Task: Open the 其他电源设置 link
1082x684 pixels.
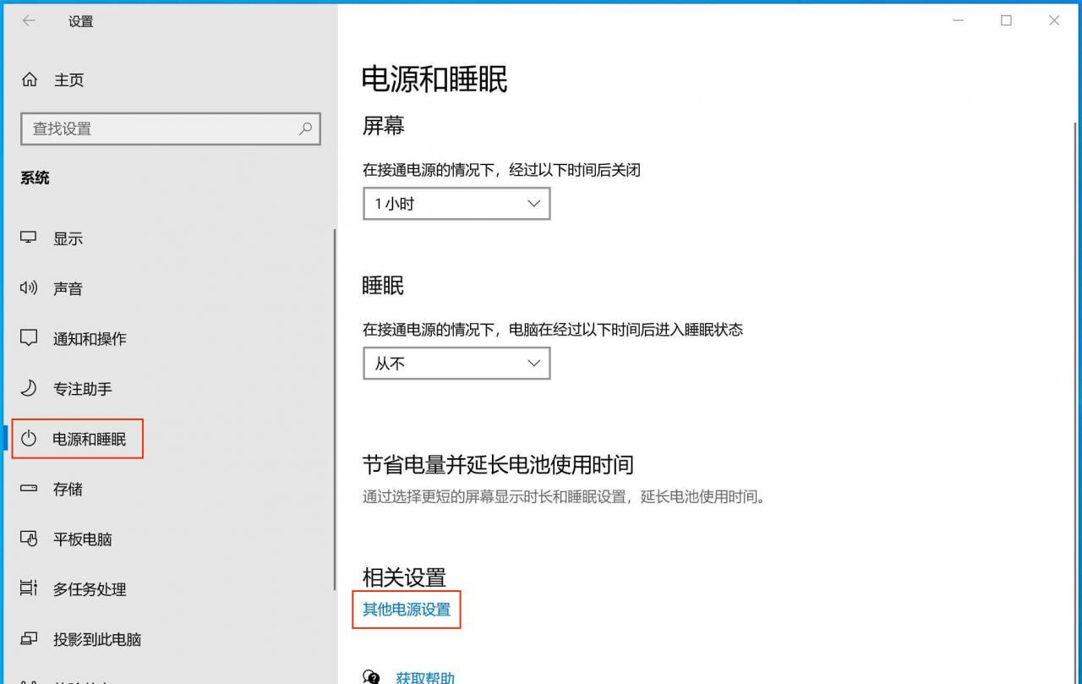Action: [x=407, y=610]
